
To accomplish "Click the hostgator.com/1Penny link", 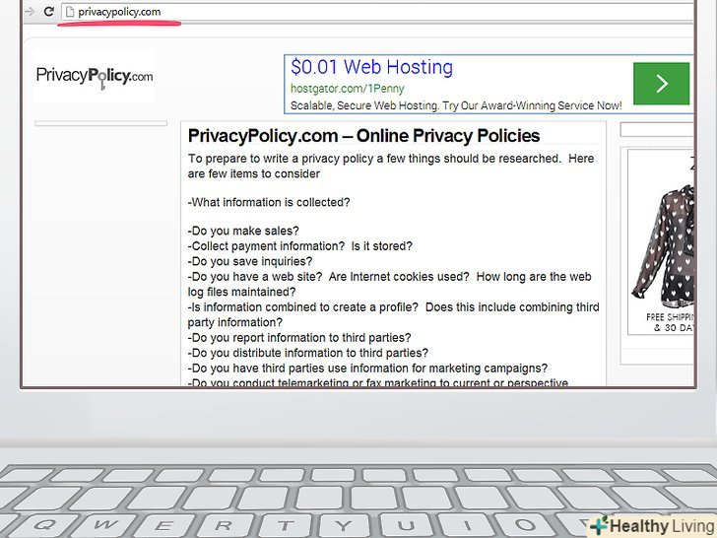I will (x=347, y=89).
